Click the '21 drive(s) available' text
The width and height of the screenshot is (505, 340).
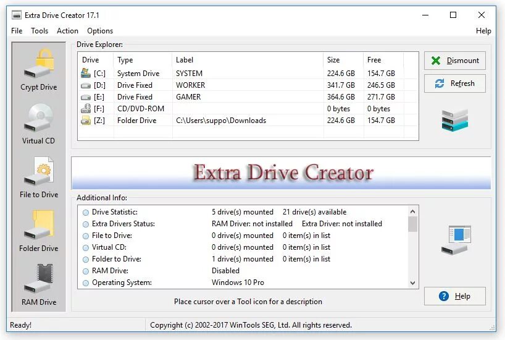click(315, 212)
